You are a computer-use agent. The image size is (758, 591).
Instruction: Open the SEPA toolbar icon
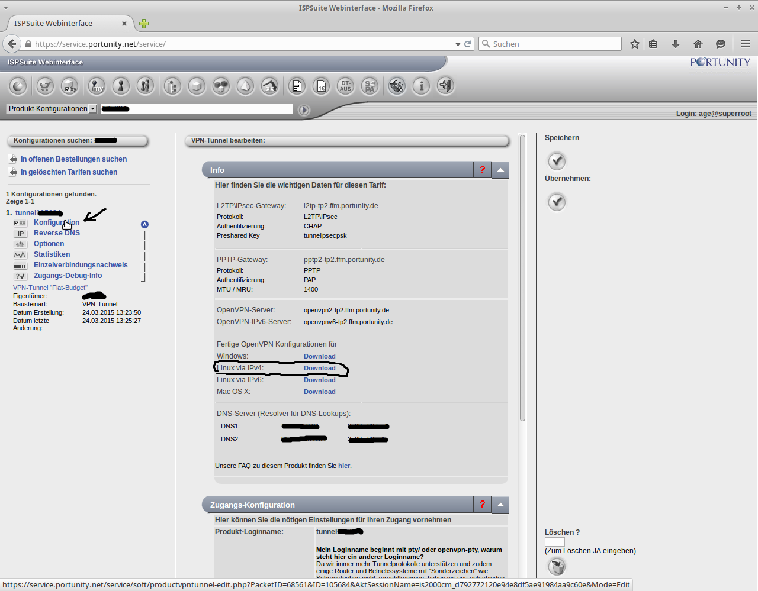pos(370,86)
